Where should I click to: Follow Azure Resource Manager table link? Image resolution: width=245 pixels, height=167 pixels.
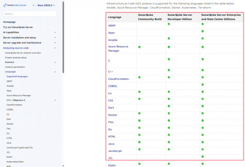coord(118,49)
